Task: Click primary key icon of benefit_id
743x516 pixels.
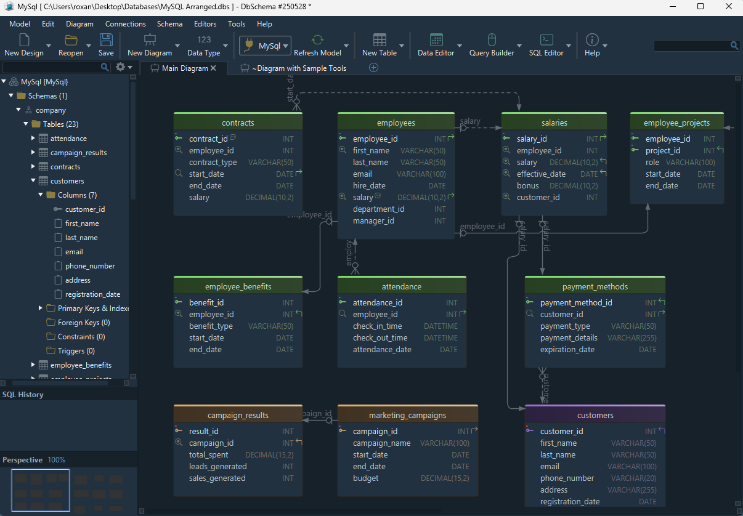Action: (179, 302)
